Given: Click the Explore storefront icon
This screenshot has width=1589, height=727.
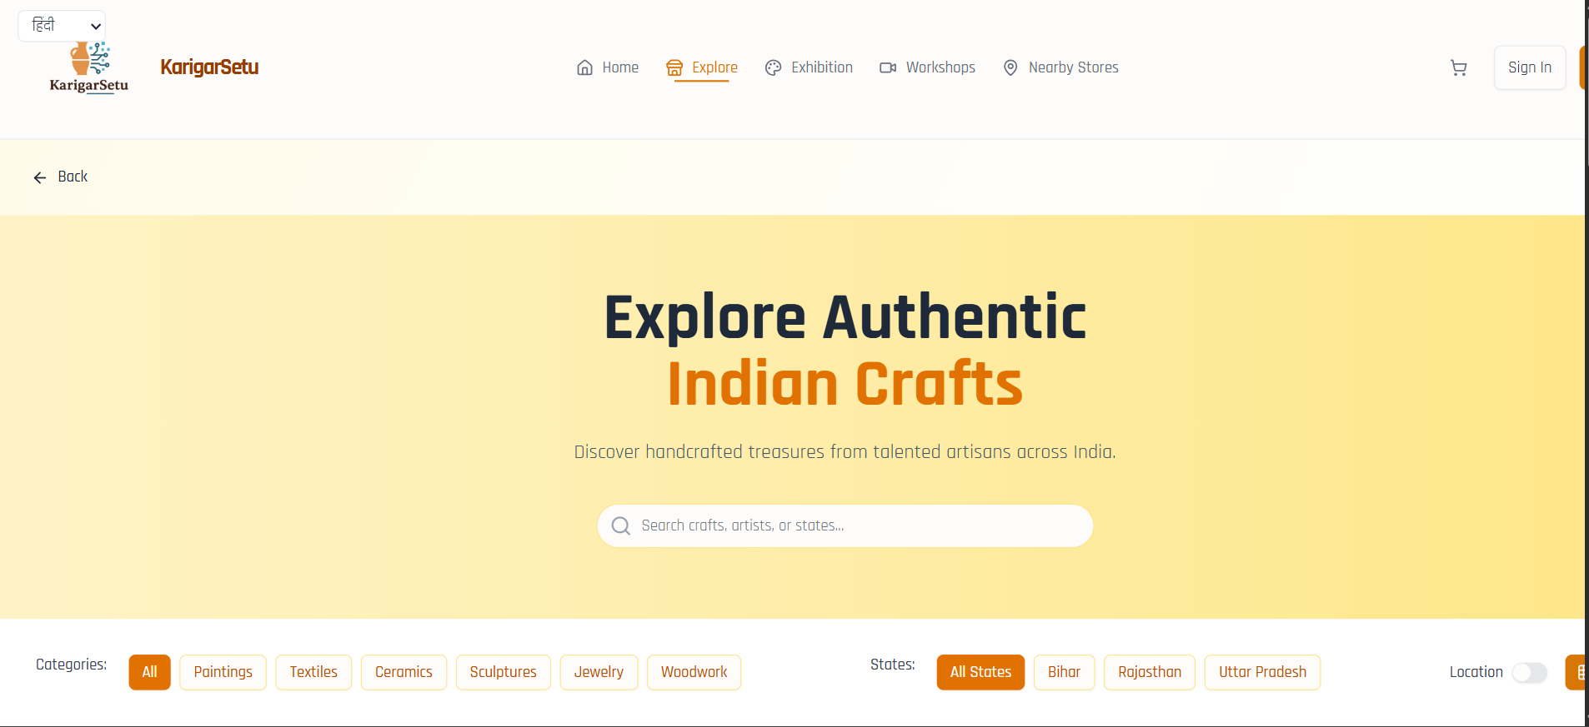Looking at the screenshot, I should (674, 68).
